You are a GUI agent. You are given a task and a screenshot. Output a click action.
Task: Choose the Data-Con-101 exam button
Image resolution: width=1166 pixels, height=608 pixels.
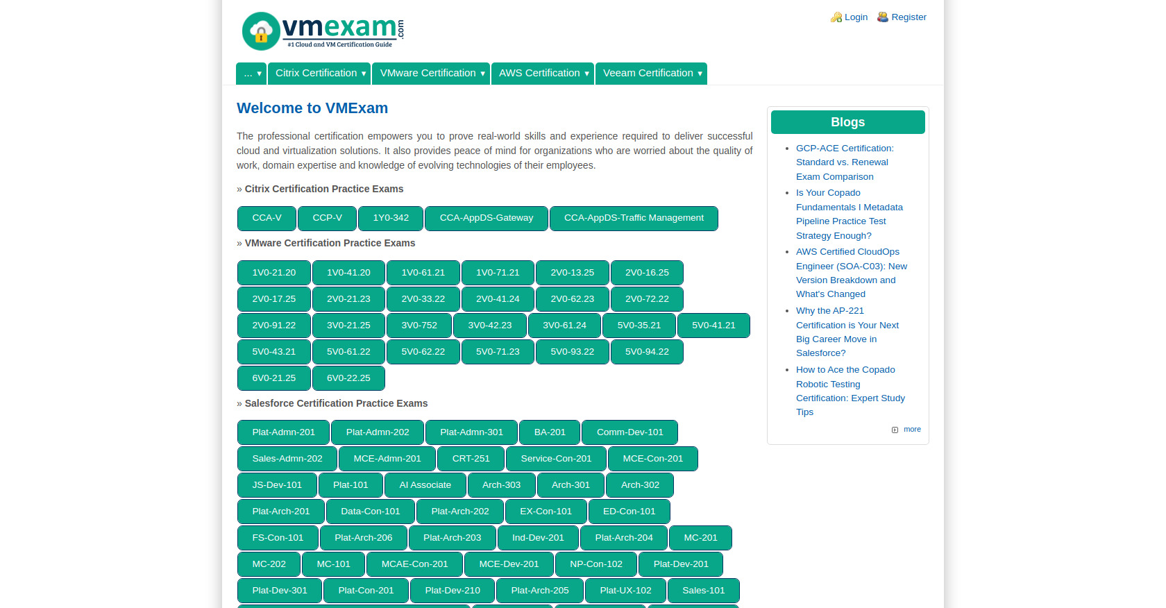pyautogui.click(x=371, y=512)
